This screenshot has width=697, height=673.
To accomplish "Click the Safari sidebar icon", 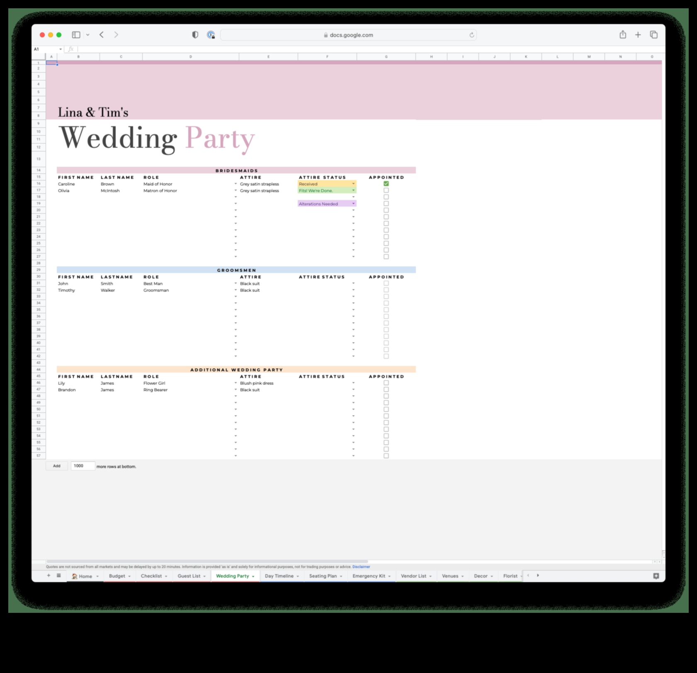I will point(75,35).
